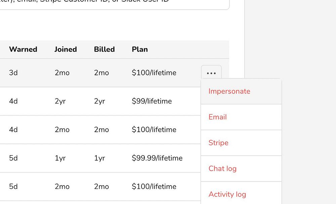
Task: Click the row joined 2yr ago
Action: coord(60,101)
